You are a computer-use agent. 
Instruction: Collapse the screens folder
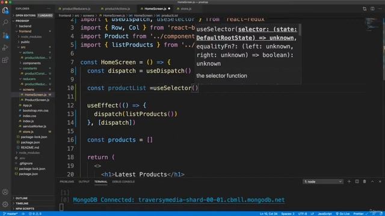point(28,89)
